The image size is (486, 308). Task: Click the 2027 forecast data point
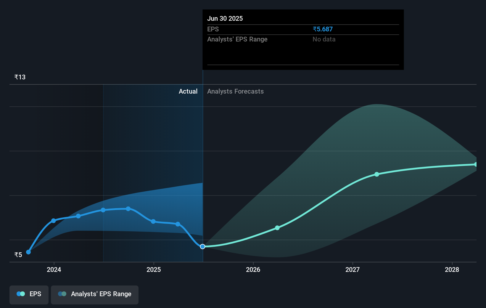(x=376, y=174)
